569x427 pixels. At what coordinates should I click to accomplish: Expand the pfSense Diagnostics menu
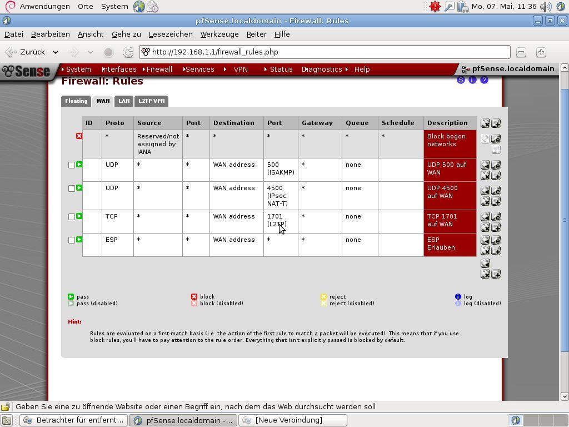tap(322, 69)
